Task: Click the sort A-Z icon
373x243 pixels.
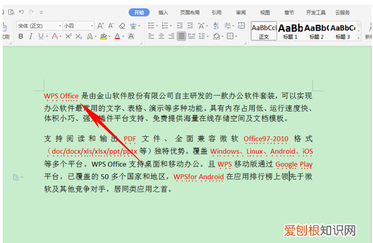Action: coord(216,25)
